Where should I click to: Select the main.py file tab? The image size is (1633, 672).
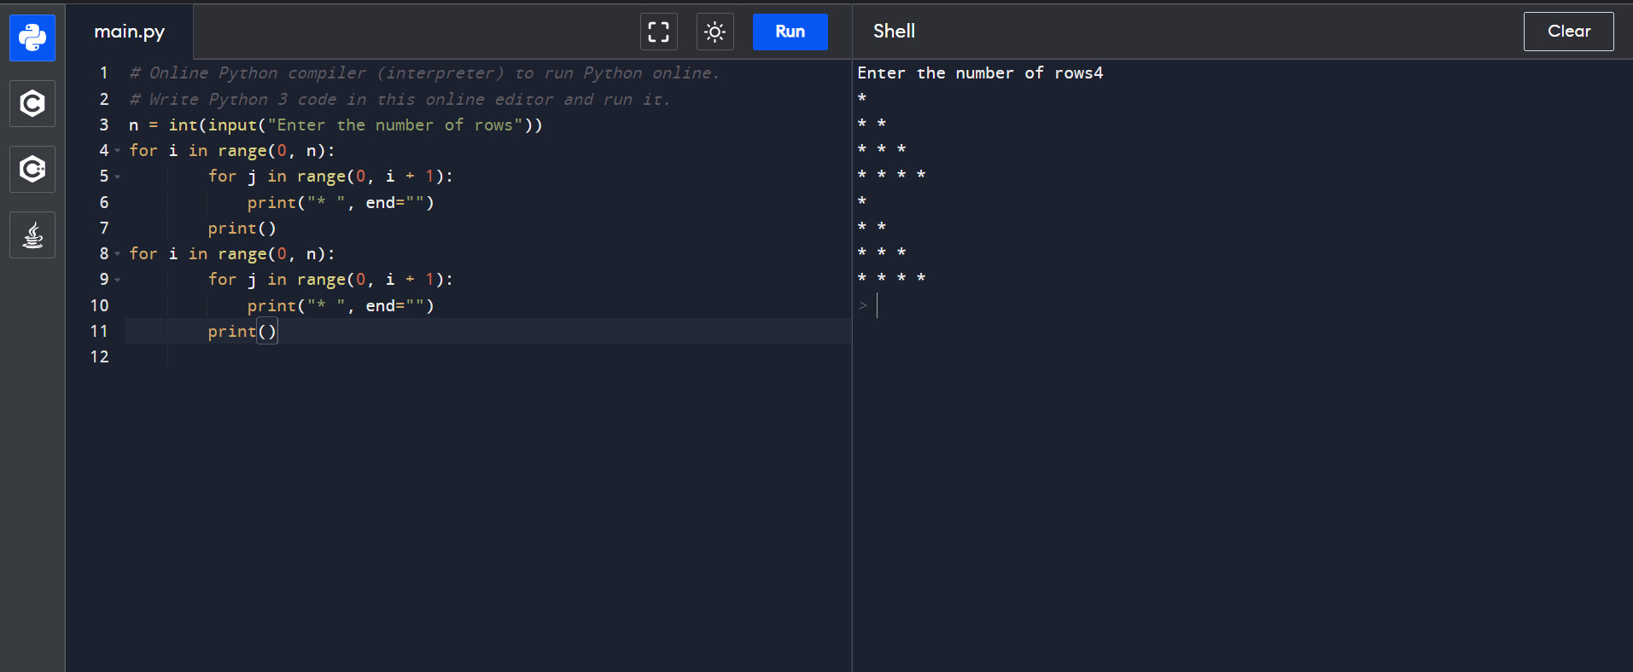130,32
